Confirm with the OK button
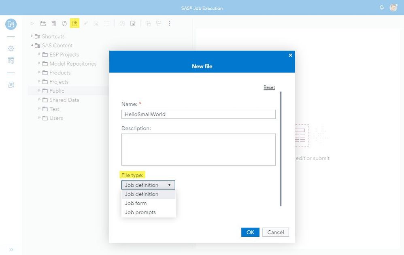 click(x=250, y=232)
